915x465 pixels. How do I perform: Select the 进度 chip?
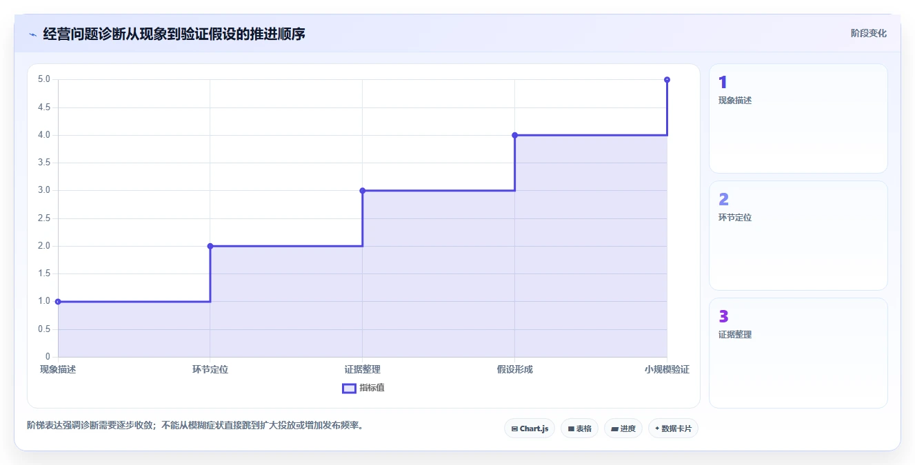pyautogui.click(x=623, y=428)
